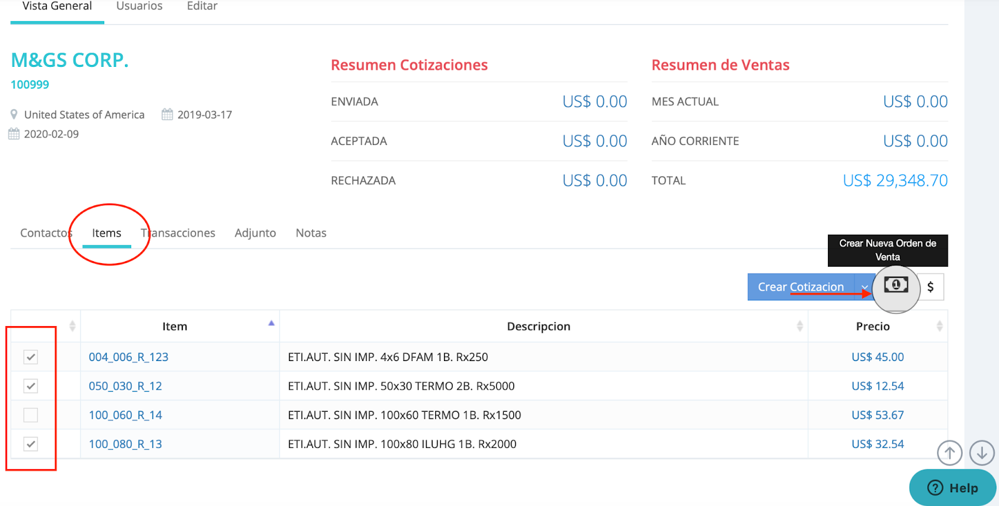Sort table by Precio column
This screenshot has height=506, width=999.
[873, 327]
